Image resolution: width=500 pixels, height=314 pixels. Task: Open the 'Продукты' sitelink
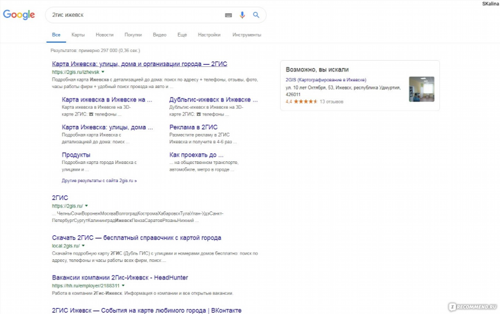click(76, 155)
